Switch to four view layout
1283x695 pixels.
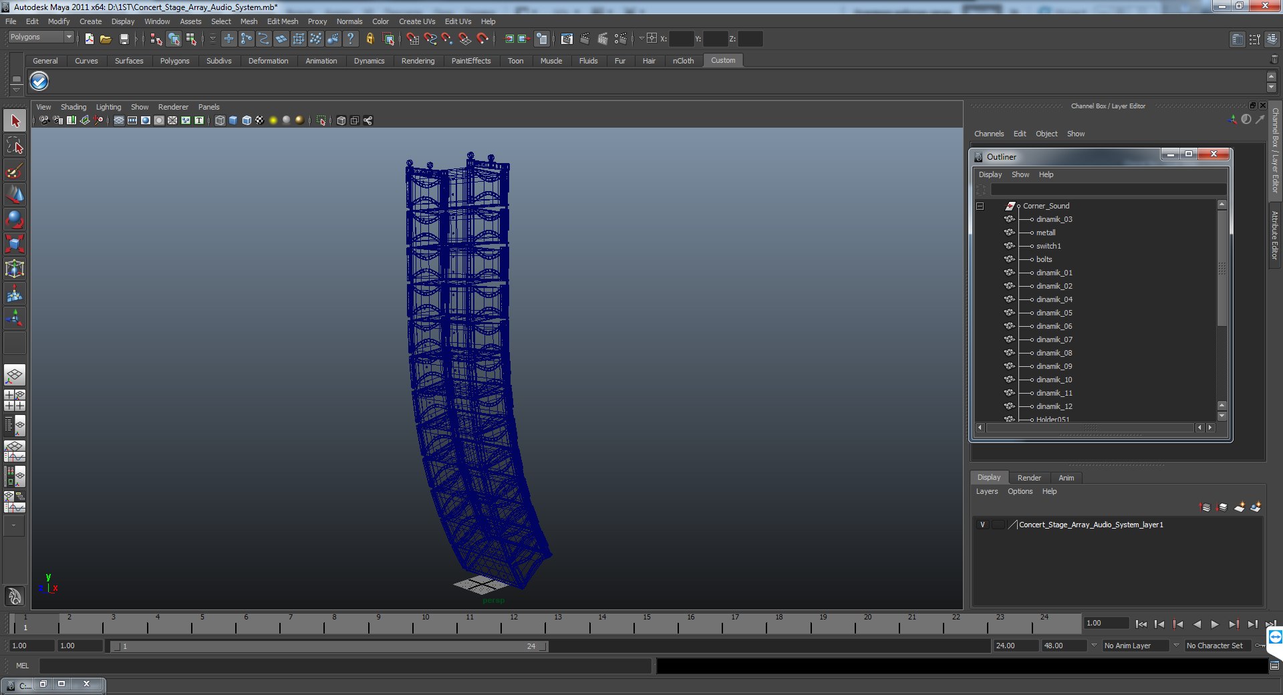15,400
